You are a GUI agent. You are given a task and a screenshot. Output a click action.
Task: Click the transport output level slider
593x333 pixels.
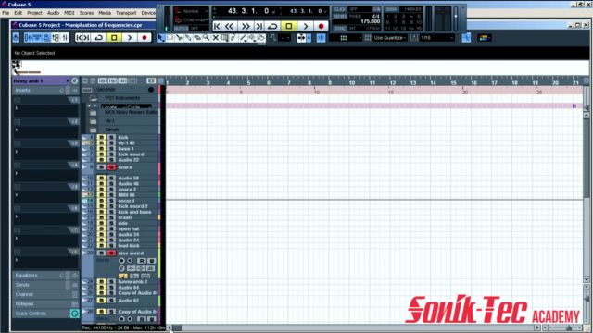(x=456, y=18)
